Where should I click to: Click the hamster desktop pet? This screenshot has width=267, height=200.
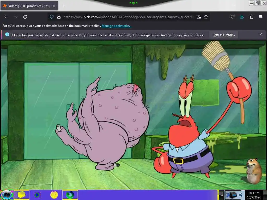coord(254,171)
